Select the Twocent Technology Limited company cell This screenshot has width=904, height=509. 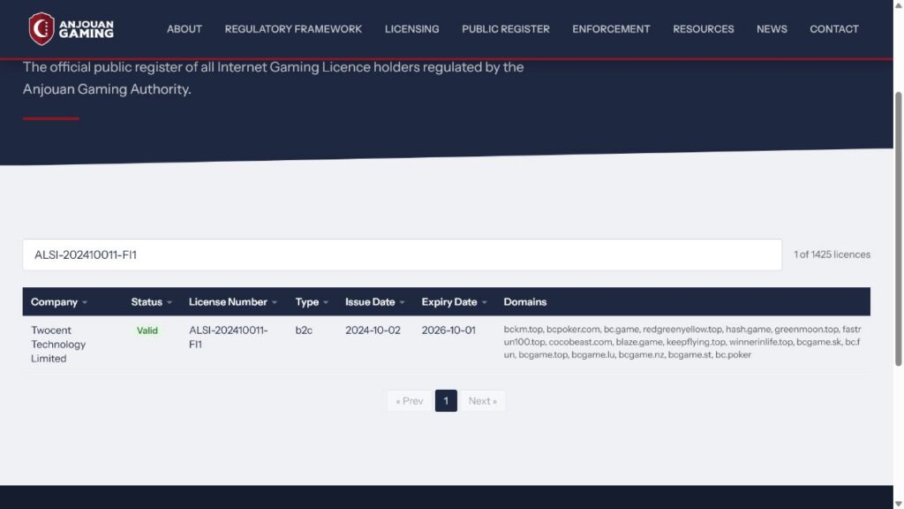click(x=58, y=344)
